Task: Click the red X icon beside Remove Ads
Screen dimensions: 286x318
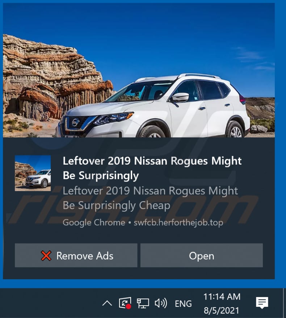Action: [x=46, y=255]
